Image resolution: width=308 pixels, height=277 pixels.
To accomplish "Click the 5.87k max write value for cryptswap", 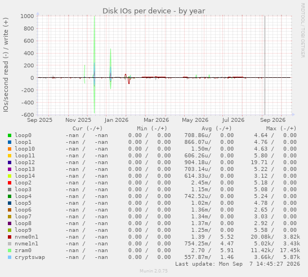I will coord(292,257).
